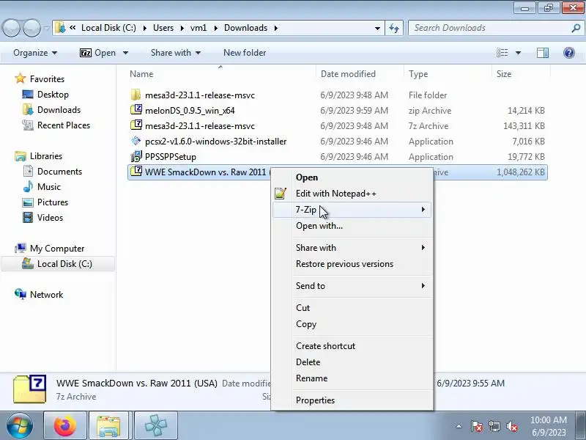Open the view options dropdown arrow
The width and height of the screenshot is (586, 440).
pyautogui.click(x=519, y=53)
